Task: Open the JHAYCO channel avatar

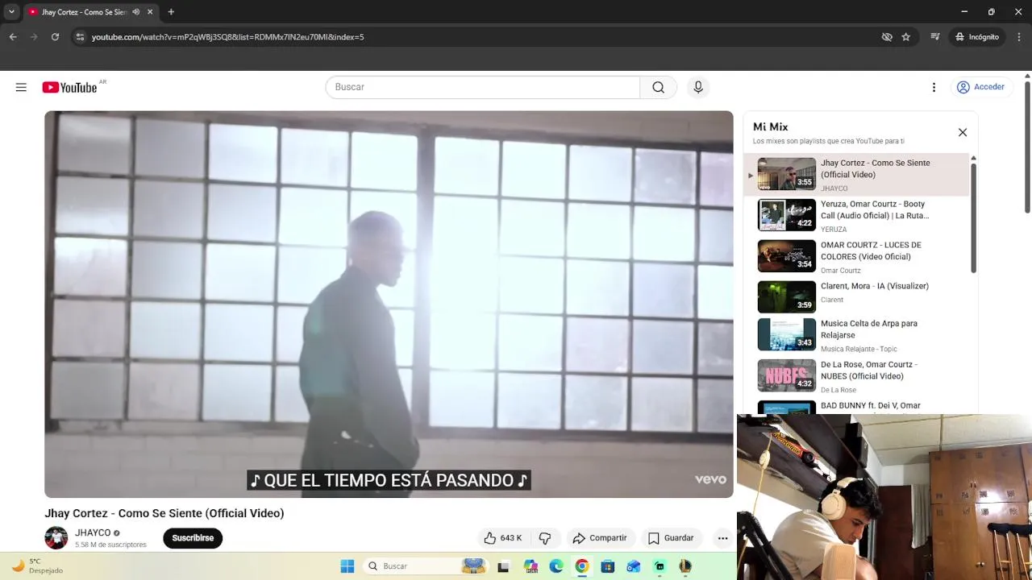Action: pos(56,538)
